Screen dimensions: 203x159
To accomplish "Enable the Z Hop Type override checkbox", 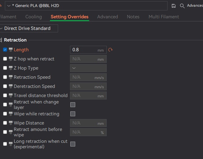I will [x=5, y=68].
